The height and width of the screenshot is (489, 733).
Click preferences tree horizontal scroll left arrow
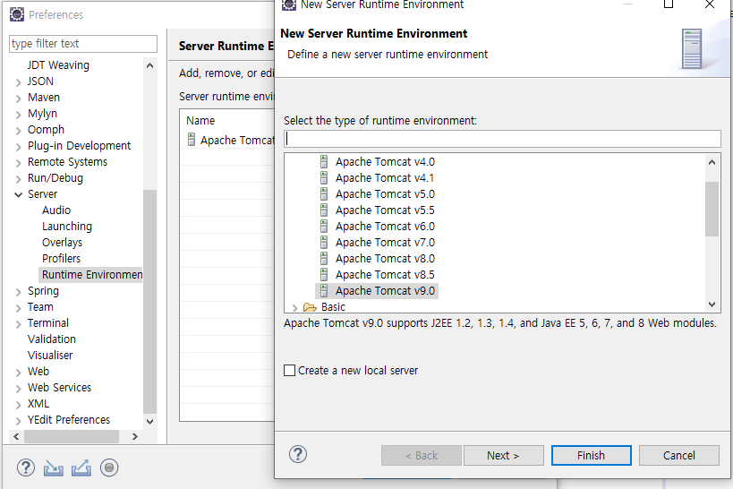point(16,436)
